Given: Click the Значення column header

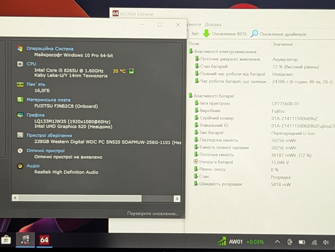Looking at the screenshot, I should tap(283, 44).
